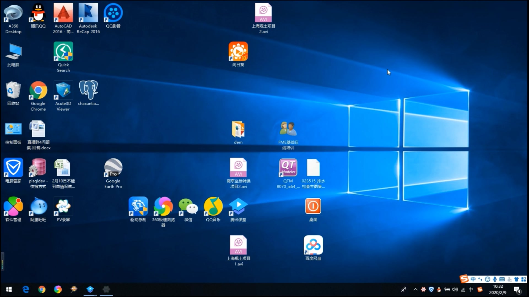Click the 向日葵 remote control icon
The height and width of the screenshot is (297, 529).
point(238,52)
